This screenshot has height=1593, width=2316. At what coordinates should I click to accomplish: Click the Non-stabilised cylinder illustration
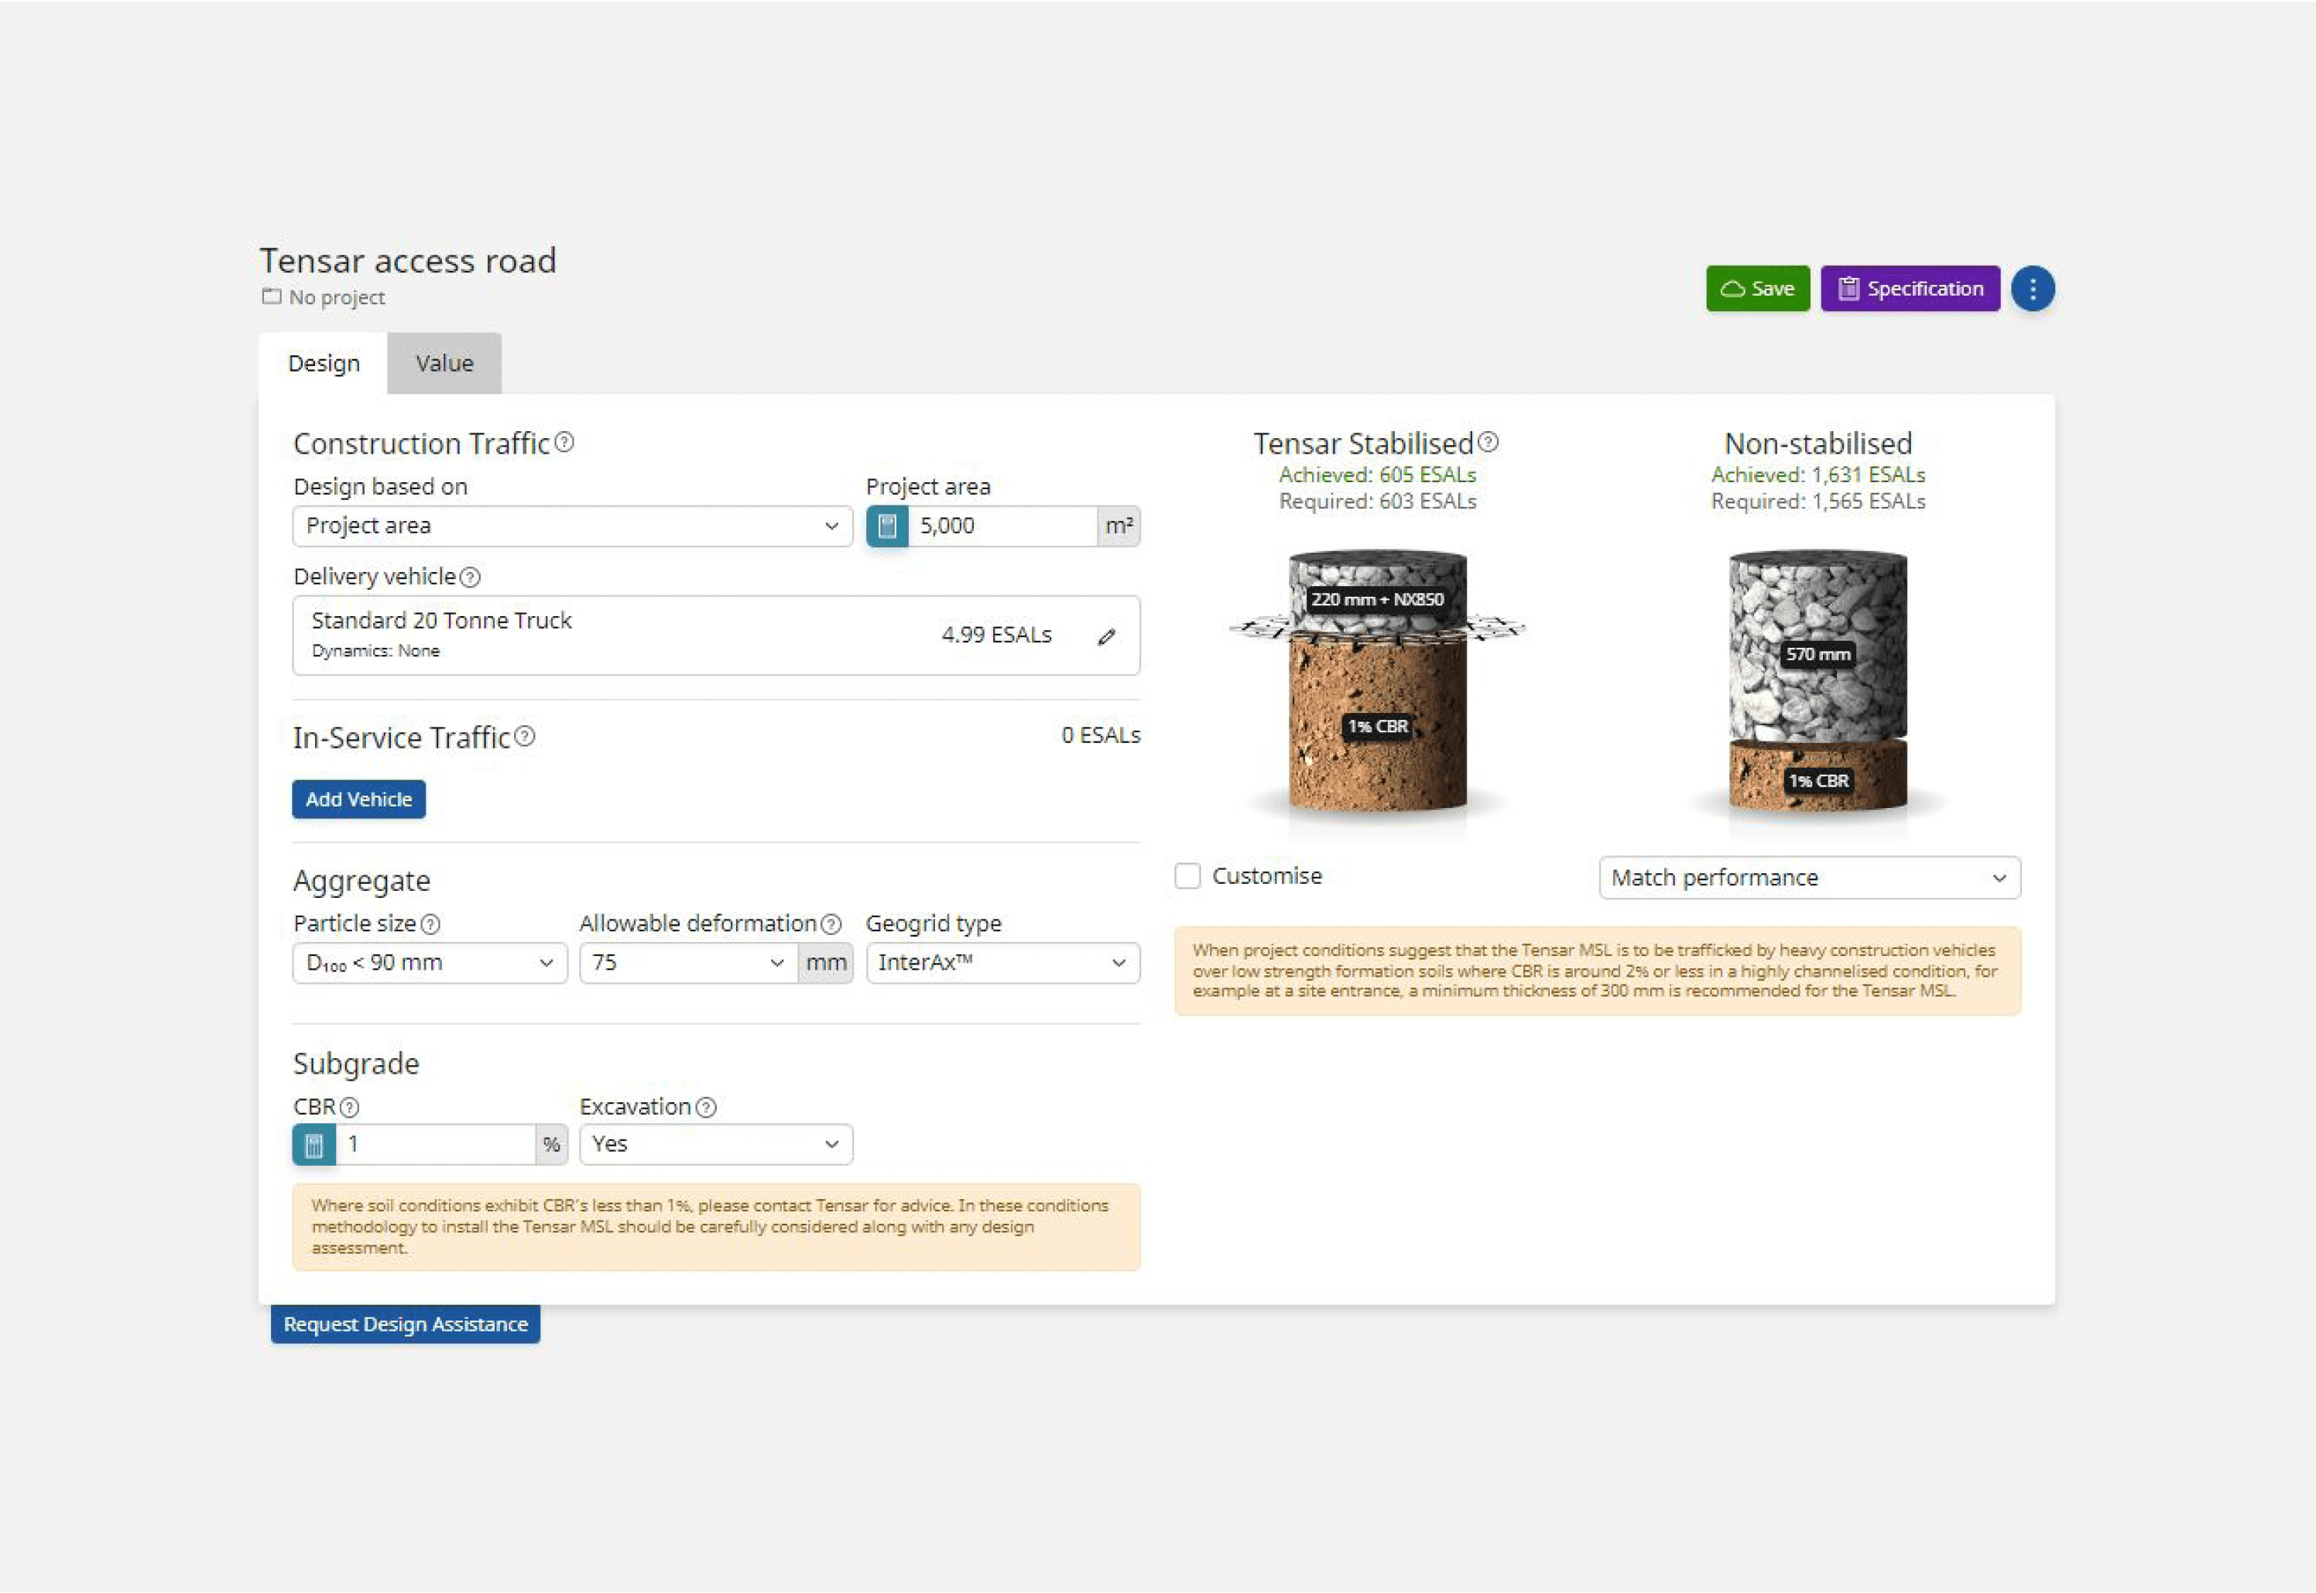click(1817, 683)
